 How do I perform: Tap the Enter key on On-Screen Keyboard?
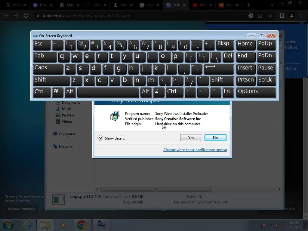click(219, 69)
